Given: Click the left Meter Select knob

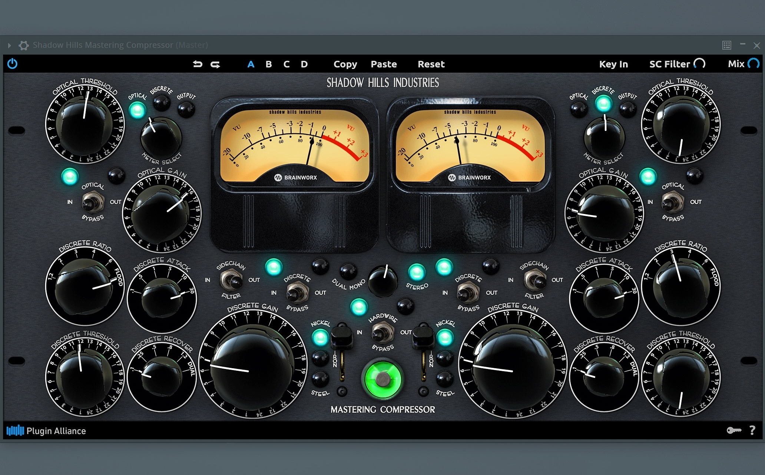Looking at the screenshot, I should 161,137.
